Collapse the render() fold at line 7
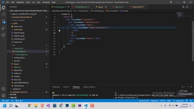The height and width of the screenshot is (109, 194). [58, 14]
